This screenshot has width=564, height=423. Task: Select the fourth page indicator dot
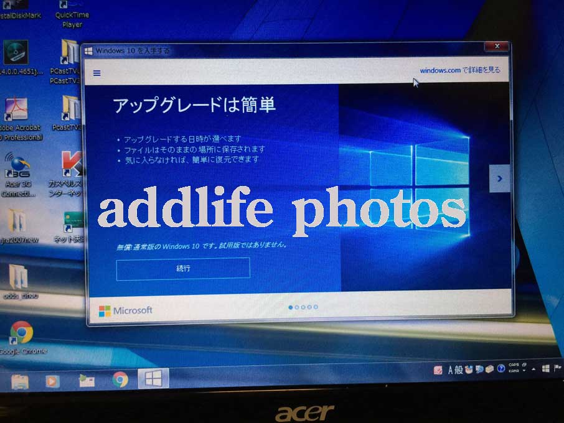pos(309,307)
